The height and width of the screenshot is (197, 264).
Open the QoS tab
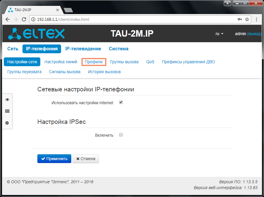point(150,62)
